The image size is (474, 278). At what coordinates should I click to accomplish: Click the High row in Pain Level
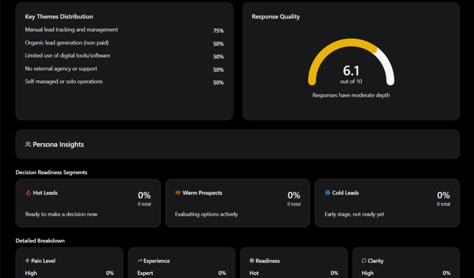69,273
